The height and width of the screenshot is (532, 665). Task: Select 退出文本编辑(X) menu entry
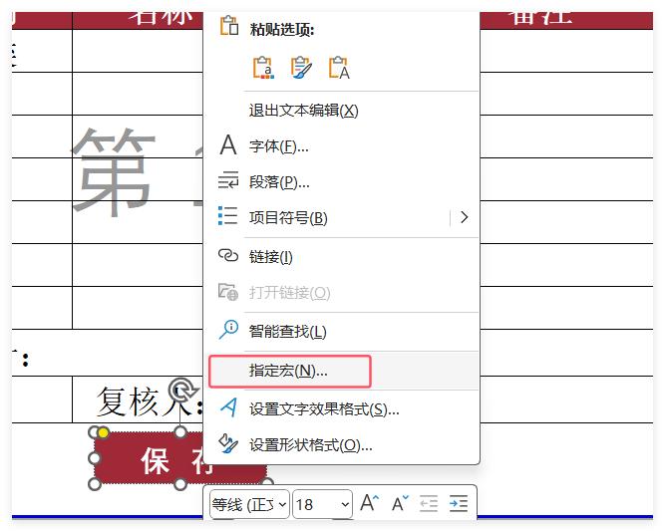342,111
